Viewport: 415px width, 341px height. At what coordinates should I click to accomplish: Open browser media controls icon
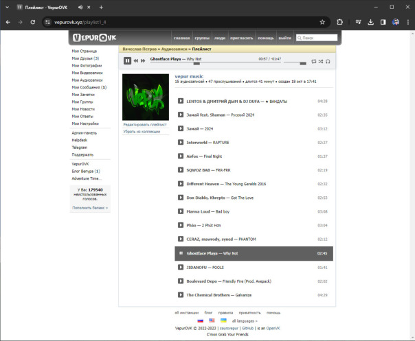coord(358,22)
